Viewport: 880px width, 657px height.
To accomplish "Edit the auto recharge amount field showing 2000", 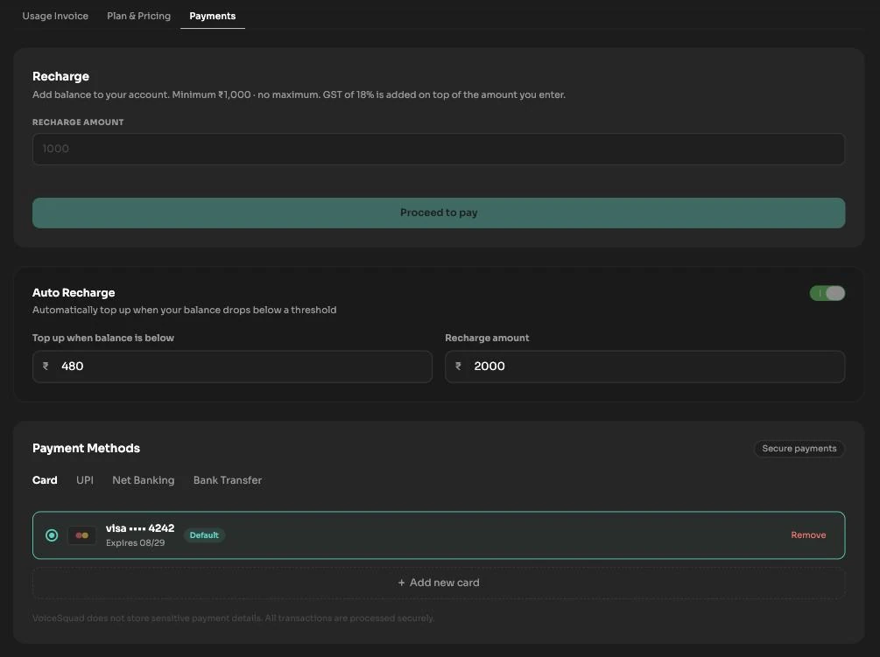I will (644, 367).
